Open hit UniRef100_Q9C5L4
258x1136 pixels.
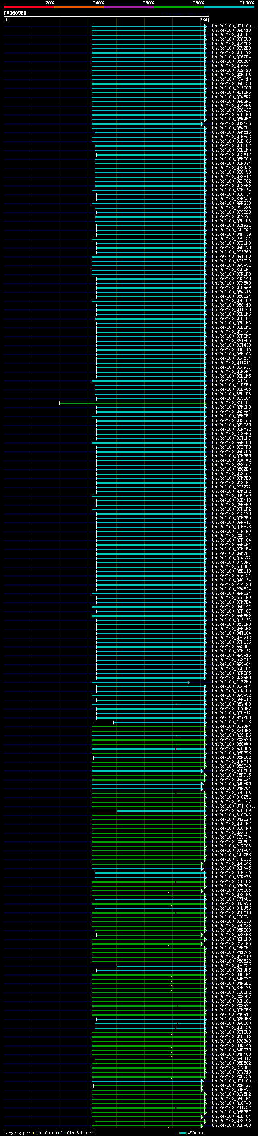231,35
